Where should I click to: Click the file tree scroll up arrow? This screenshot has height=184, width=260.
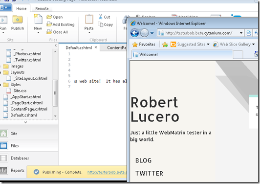click(x=55, y=52)
